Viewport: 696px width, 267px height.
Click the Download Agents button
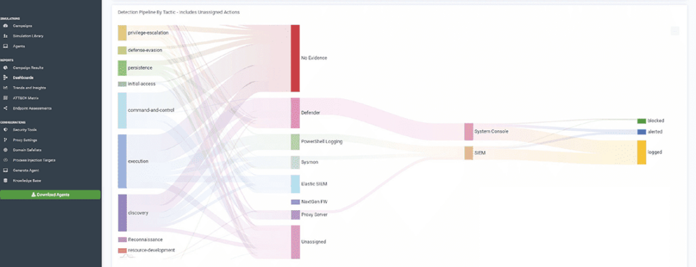(x=50, y=194)
